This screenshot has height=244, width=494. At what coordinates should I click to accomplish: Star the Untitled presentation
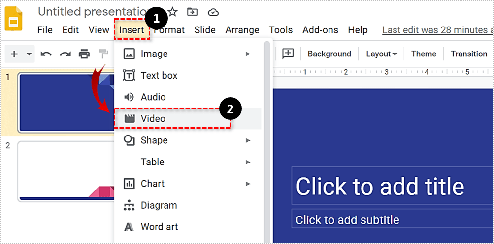click(x=173, y=12)
